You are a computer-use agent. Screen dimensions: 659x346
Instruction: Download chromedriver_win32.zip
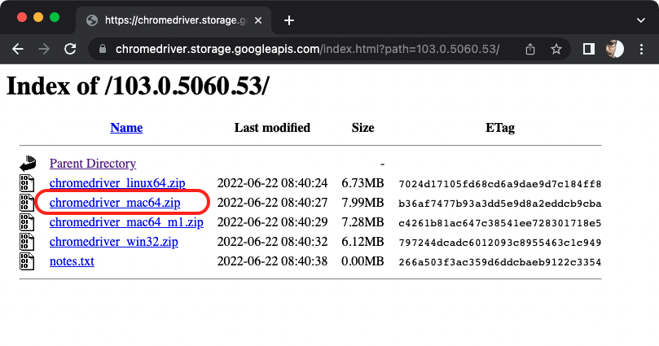pos(114,242)
